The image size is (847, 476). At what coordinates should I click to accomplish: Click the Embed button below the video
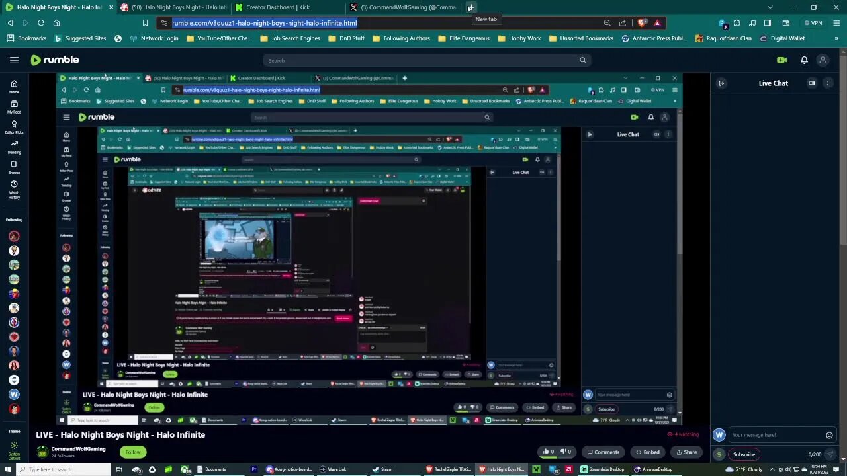pos(646,452)
